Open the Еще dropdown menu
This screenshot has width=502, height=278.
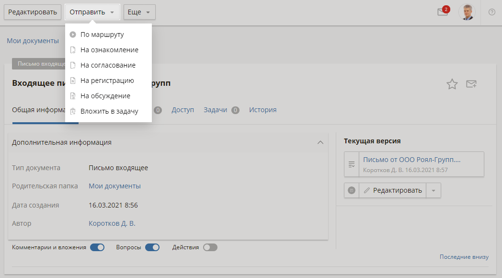pos(139,12)
